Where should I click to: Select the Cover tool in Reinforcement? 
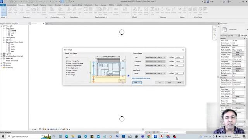pos(110,10)
